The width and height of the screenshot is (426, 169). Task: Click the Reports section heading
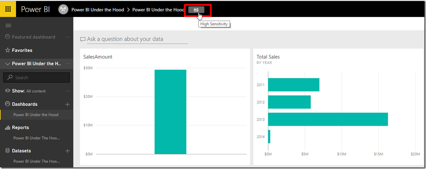coord(20,128)
